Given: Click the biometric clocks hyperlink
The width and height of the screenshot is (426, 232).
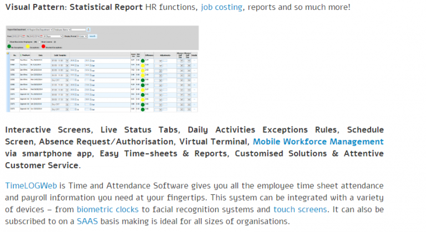Looking at the screenshot, I should pyautogui.click(x=100, y=210).
